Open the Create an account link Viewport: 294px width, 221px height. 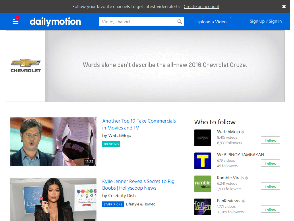(201, 6)
